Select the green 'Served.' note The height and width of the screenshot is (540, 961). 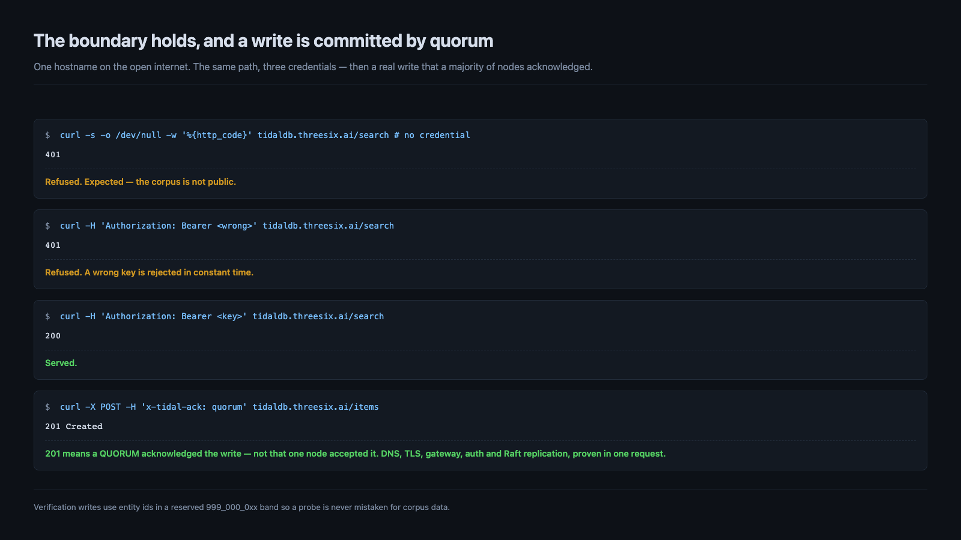(x=61, y=363)
